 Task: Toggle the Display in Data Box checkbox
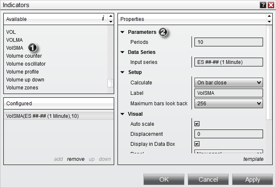[197, 144]
